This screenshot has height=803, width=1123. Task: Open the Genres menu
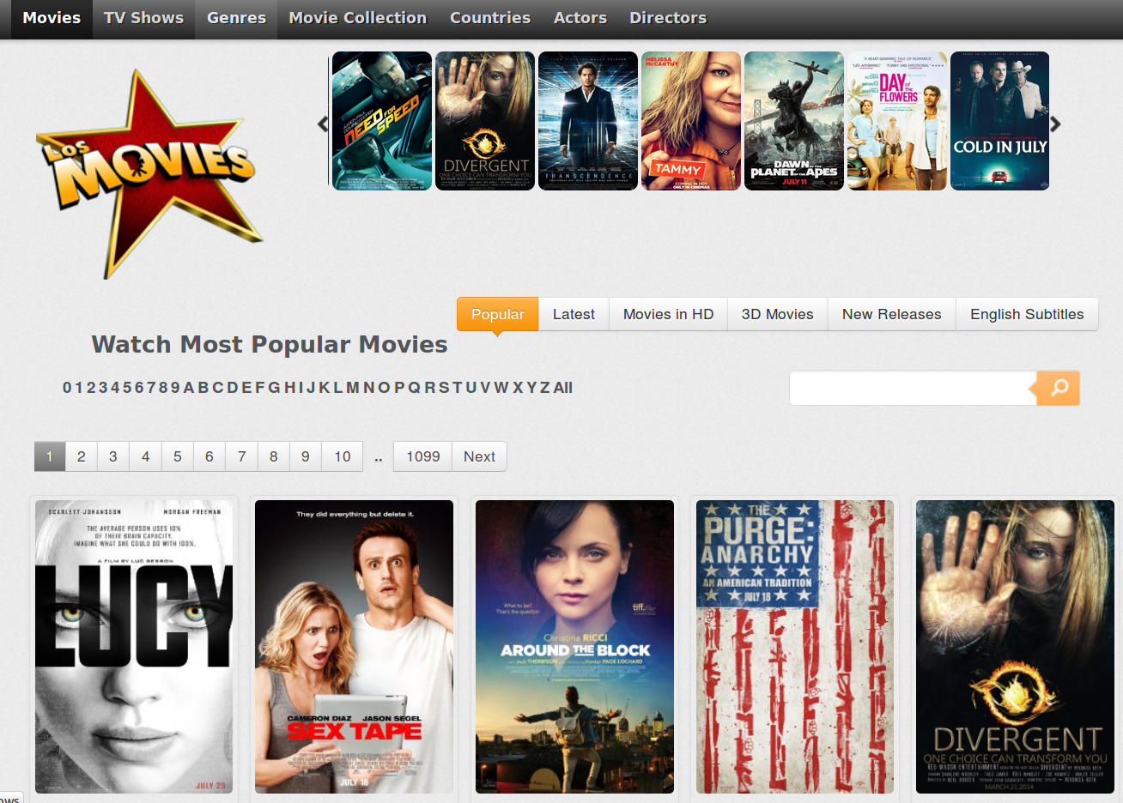pyautogui.click(x=236, y=18)
